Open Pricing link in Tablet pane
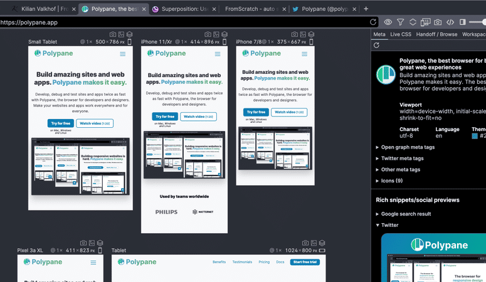486x282 pixels. point(264,262)
